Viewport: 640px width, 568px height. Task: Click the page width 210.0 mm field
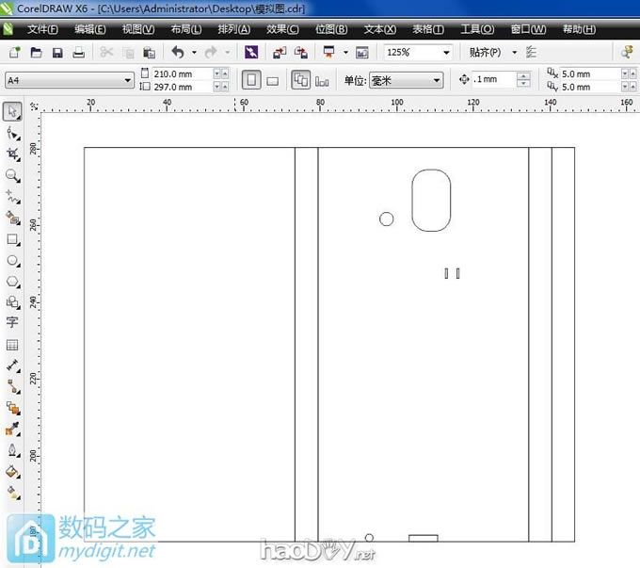point(180,73)
